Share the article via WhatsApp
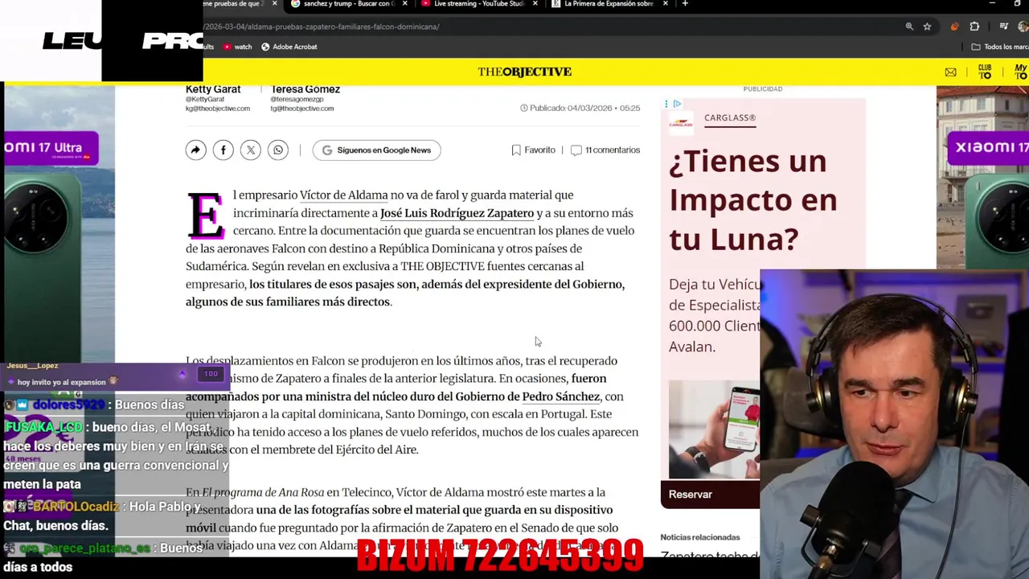Viewport: 1029px width, 579px height. pyautogui.click(x=278, y=150)
